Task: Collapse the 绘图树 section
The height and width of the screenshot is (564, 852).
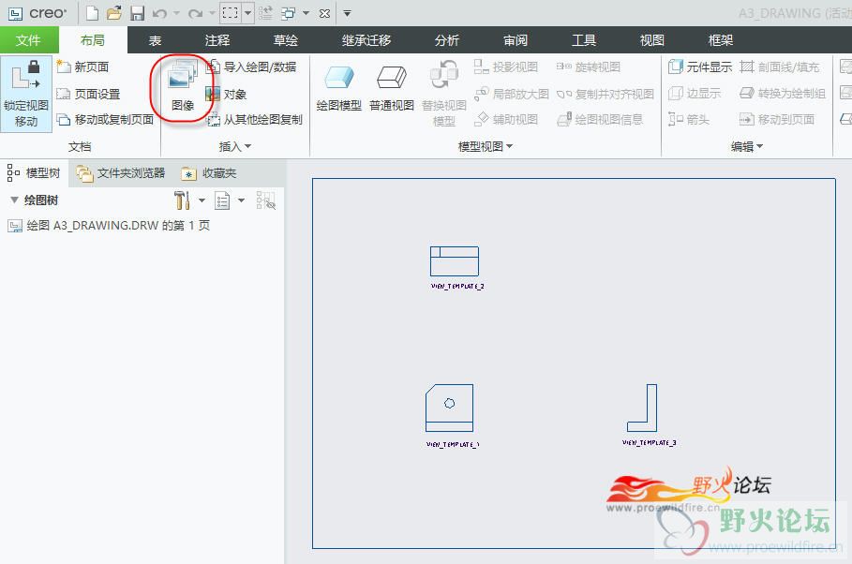Action: (15, 200)
